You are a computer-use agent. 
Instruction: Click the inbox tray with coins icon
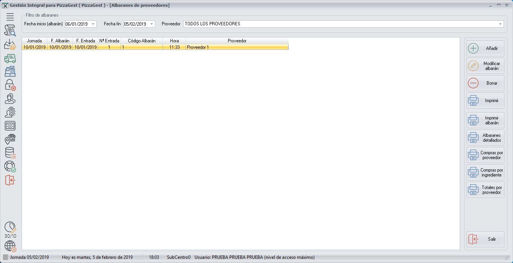(x=10, y=45)
